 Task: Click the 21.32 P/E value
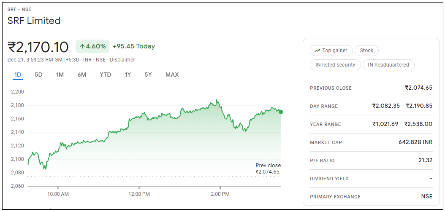click(x=426, y=160)
